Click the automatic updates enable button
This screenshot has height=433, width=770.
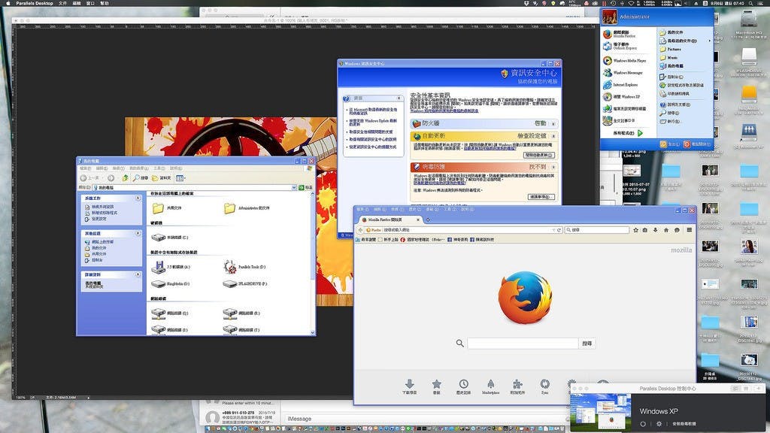(x=538, y=155)
